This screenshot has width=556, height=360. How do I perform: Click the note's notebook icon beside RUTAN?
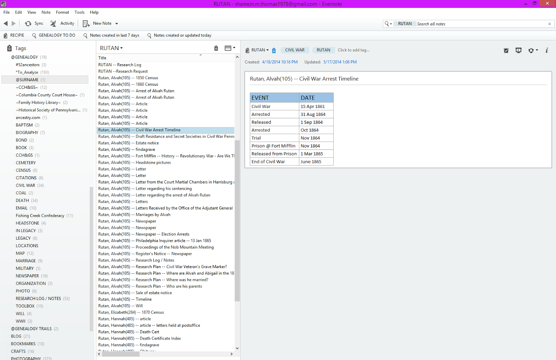[x=247, y=50]
